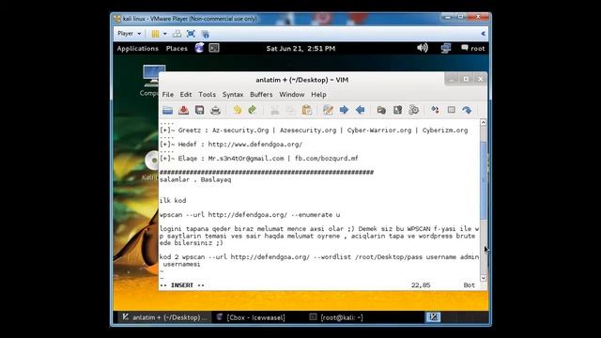Click the Find Next right arrow icon

[x=344, y=111]
